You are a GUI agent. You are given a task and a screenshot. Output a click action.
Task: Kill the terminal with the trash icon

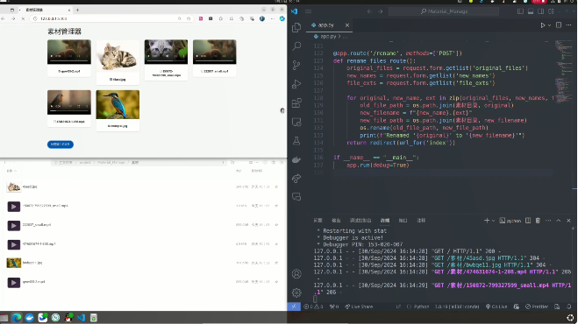coord(538,221)
